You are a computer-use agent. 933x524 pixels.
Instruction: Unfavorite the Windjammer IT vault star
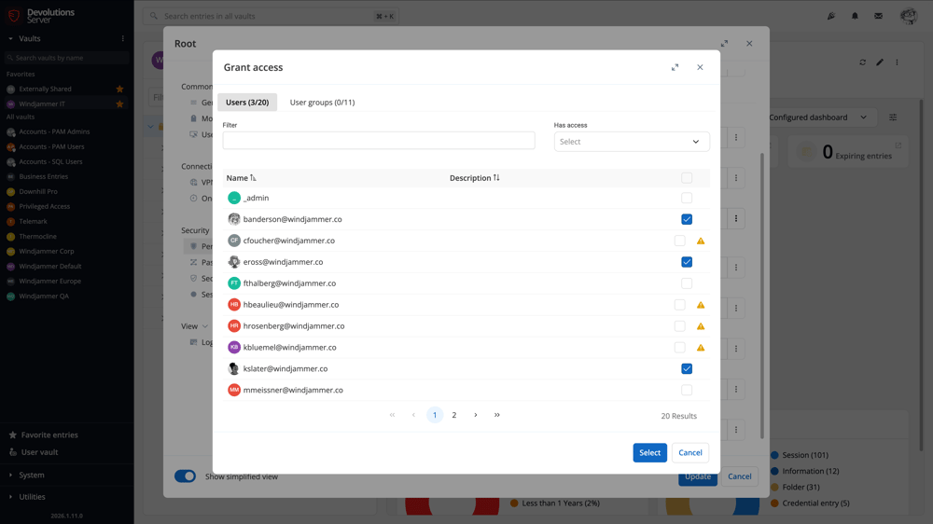pyautogui.click(x=119, y=103)
